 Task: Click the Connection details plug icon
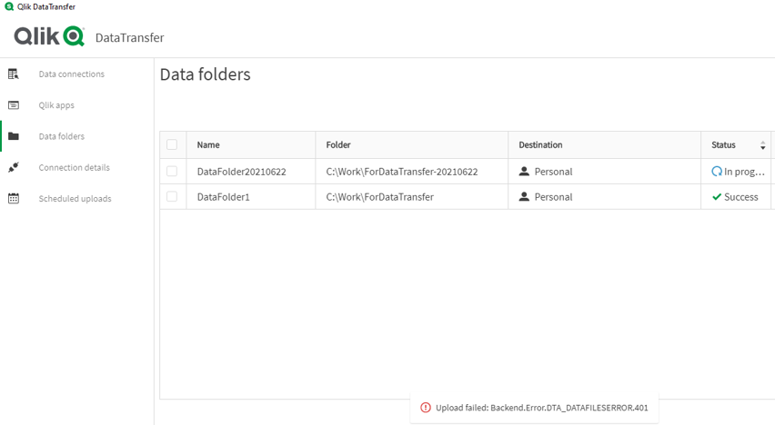(14, 168)
